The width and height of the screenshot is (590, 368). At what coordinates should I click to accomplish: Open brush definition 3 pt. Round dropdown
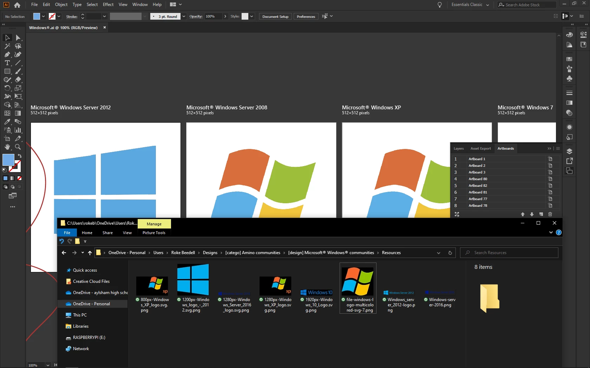tap(184, 16)
